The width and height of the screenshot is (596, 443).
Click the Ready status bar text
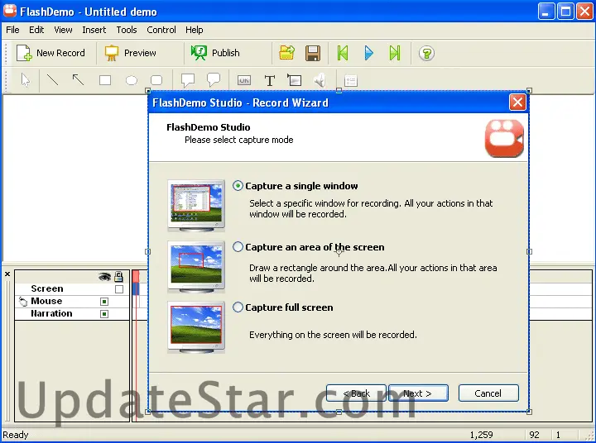click(16, 435)
